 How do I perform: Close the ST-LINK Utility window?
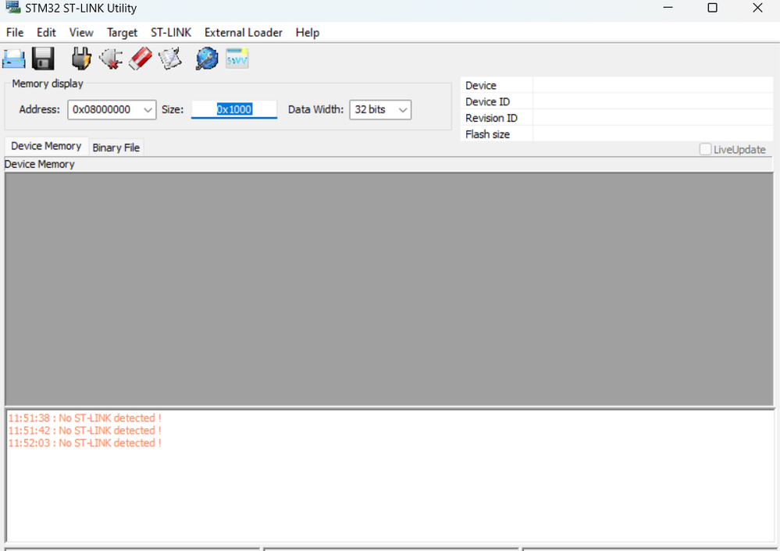pyautogui.click(x=757, y=8)
